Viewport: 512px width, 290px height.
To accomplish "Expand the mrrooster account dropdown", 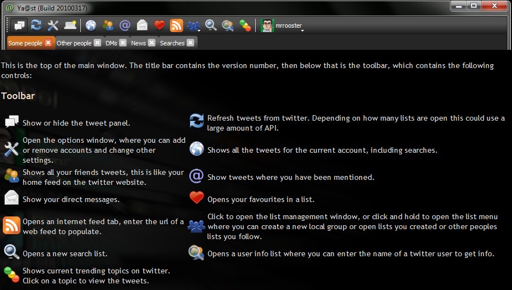I will pyautogui.click(x=302, y=30).
